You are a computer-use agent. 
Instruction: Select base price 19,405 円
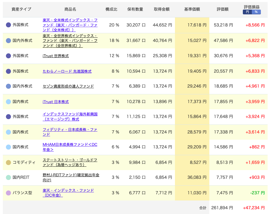point(197,71)
